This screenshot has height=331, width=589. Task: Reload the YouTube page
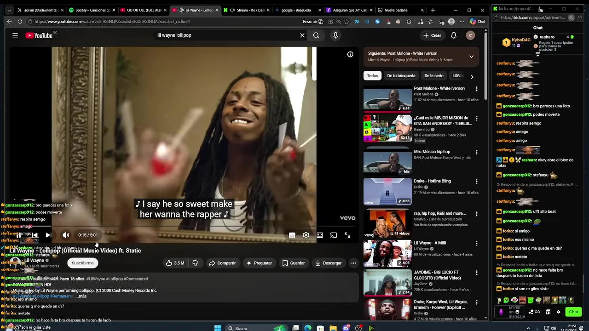pos(19,22)
